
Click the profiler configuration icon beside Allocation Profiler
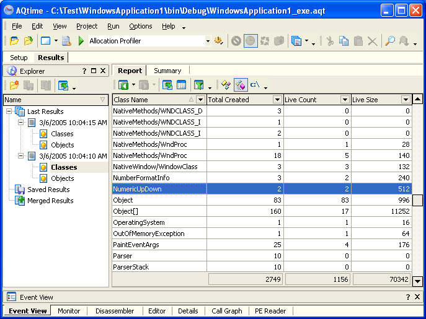point(218,41)
